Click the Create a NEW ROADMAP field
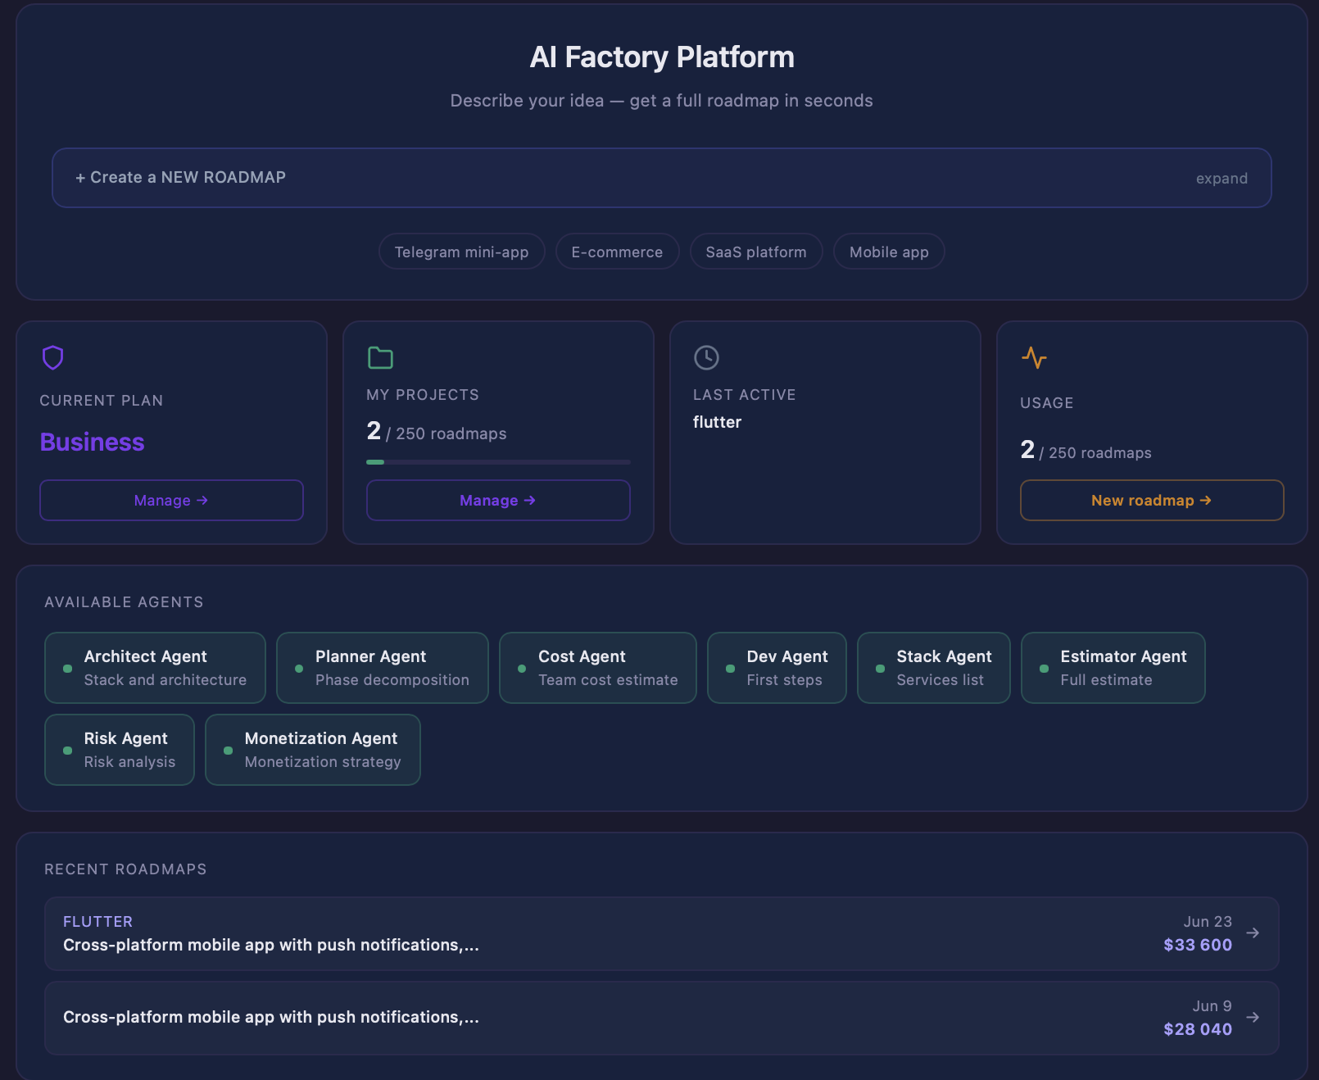The width and height of the screenshot is (1319, 1080). (662, 178)
